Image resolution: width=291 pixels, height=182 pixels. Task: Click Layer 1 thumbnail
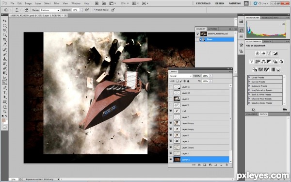coord(177,160)
